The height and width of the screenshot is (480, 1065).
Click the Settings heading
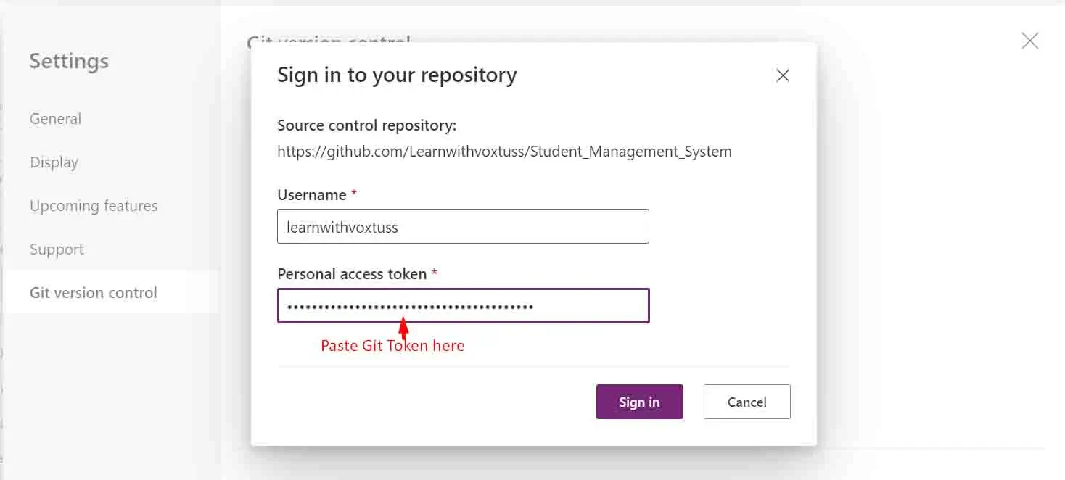[69, 61]
